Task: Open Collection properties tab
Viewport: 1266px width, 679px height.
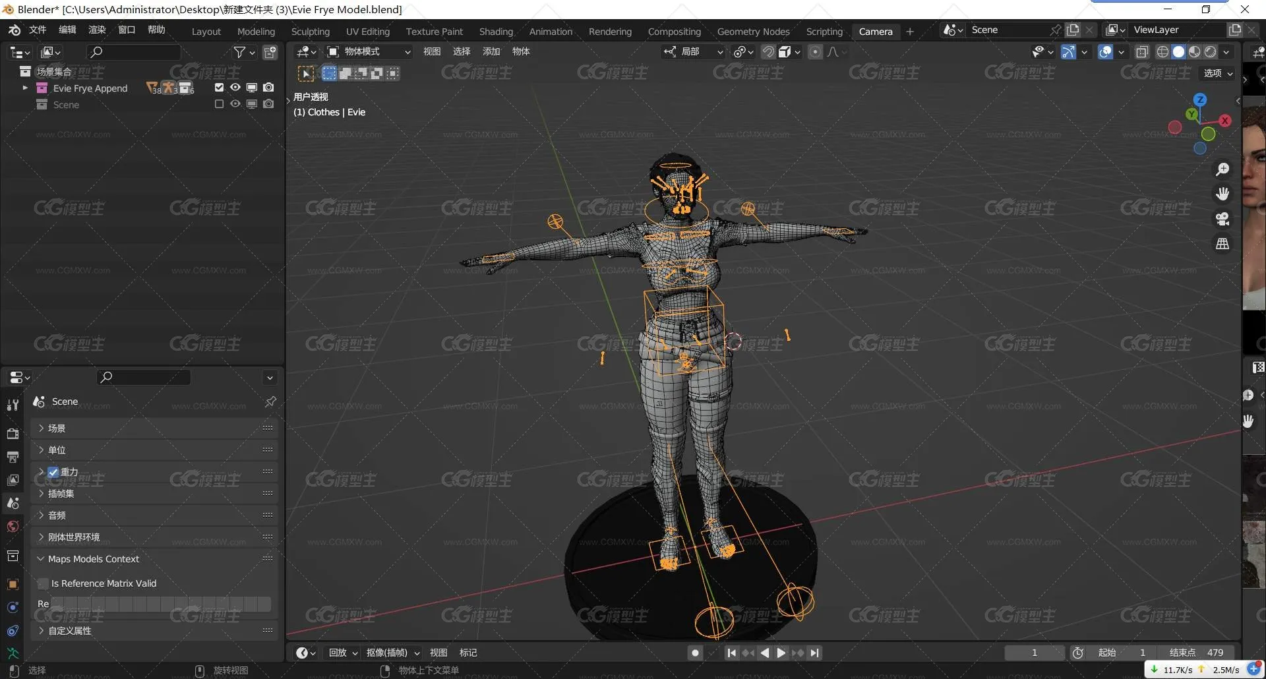Action: pos(13,556)
